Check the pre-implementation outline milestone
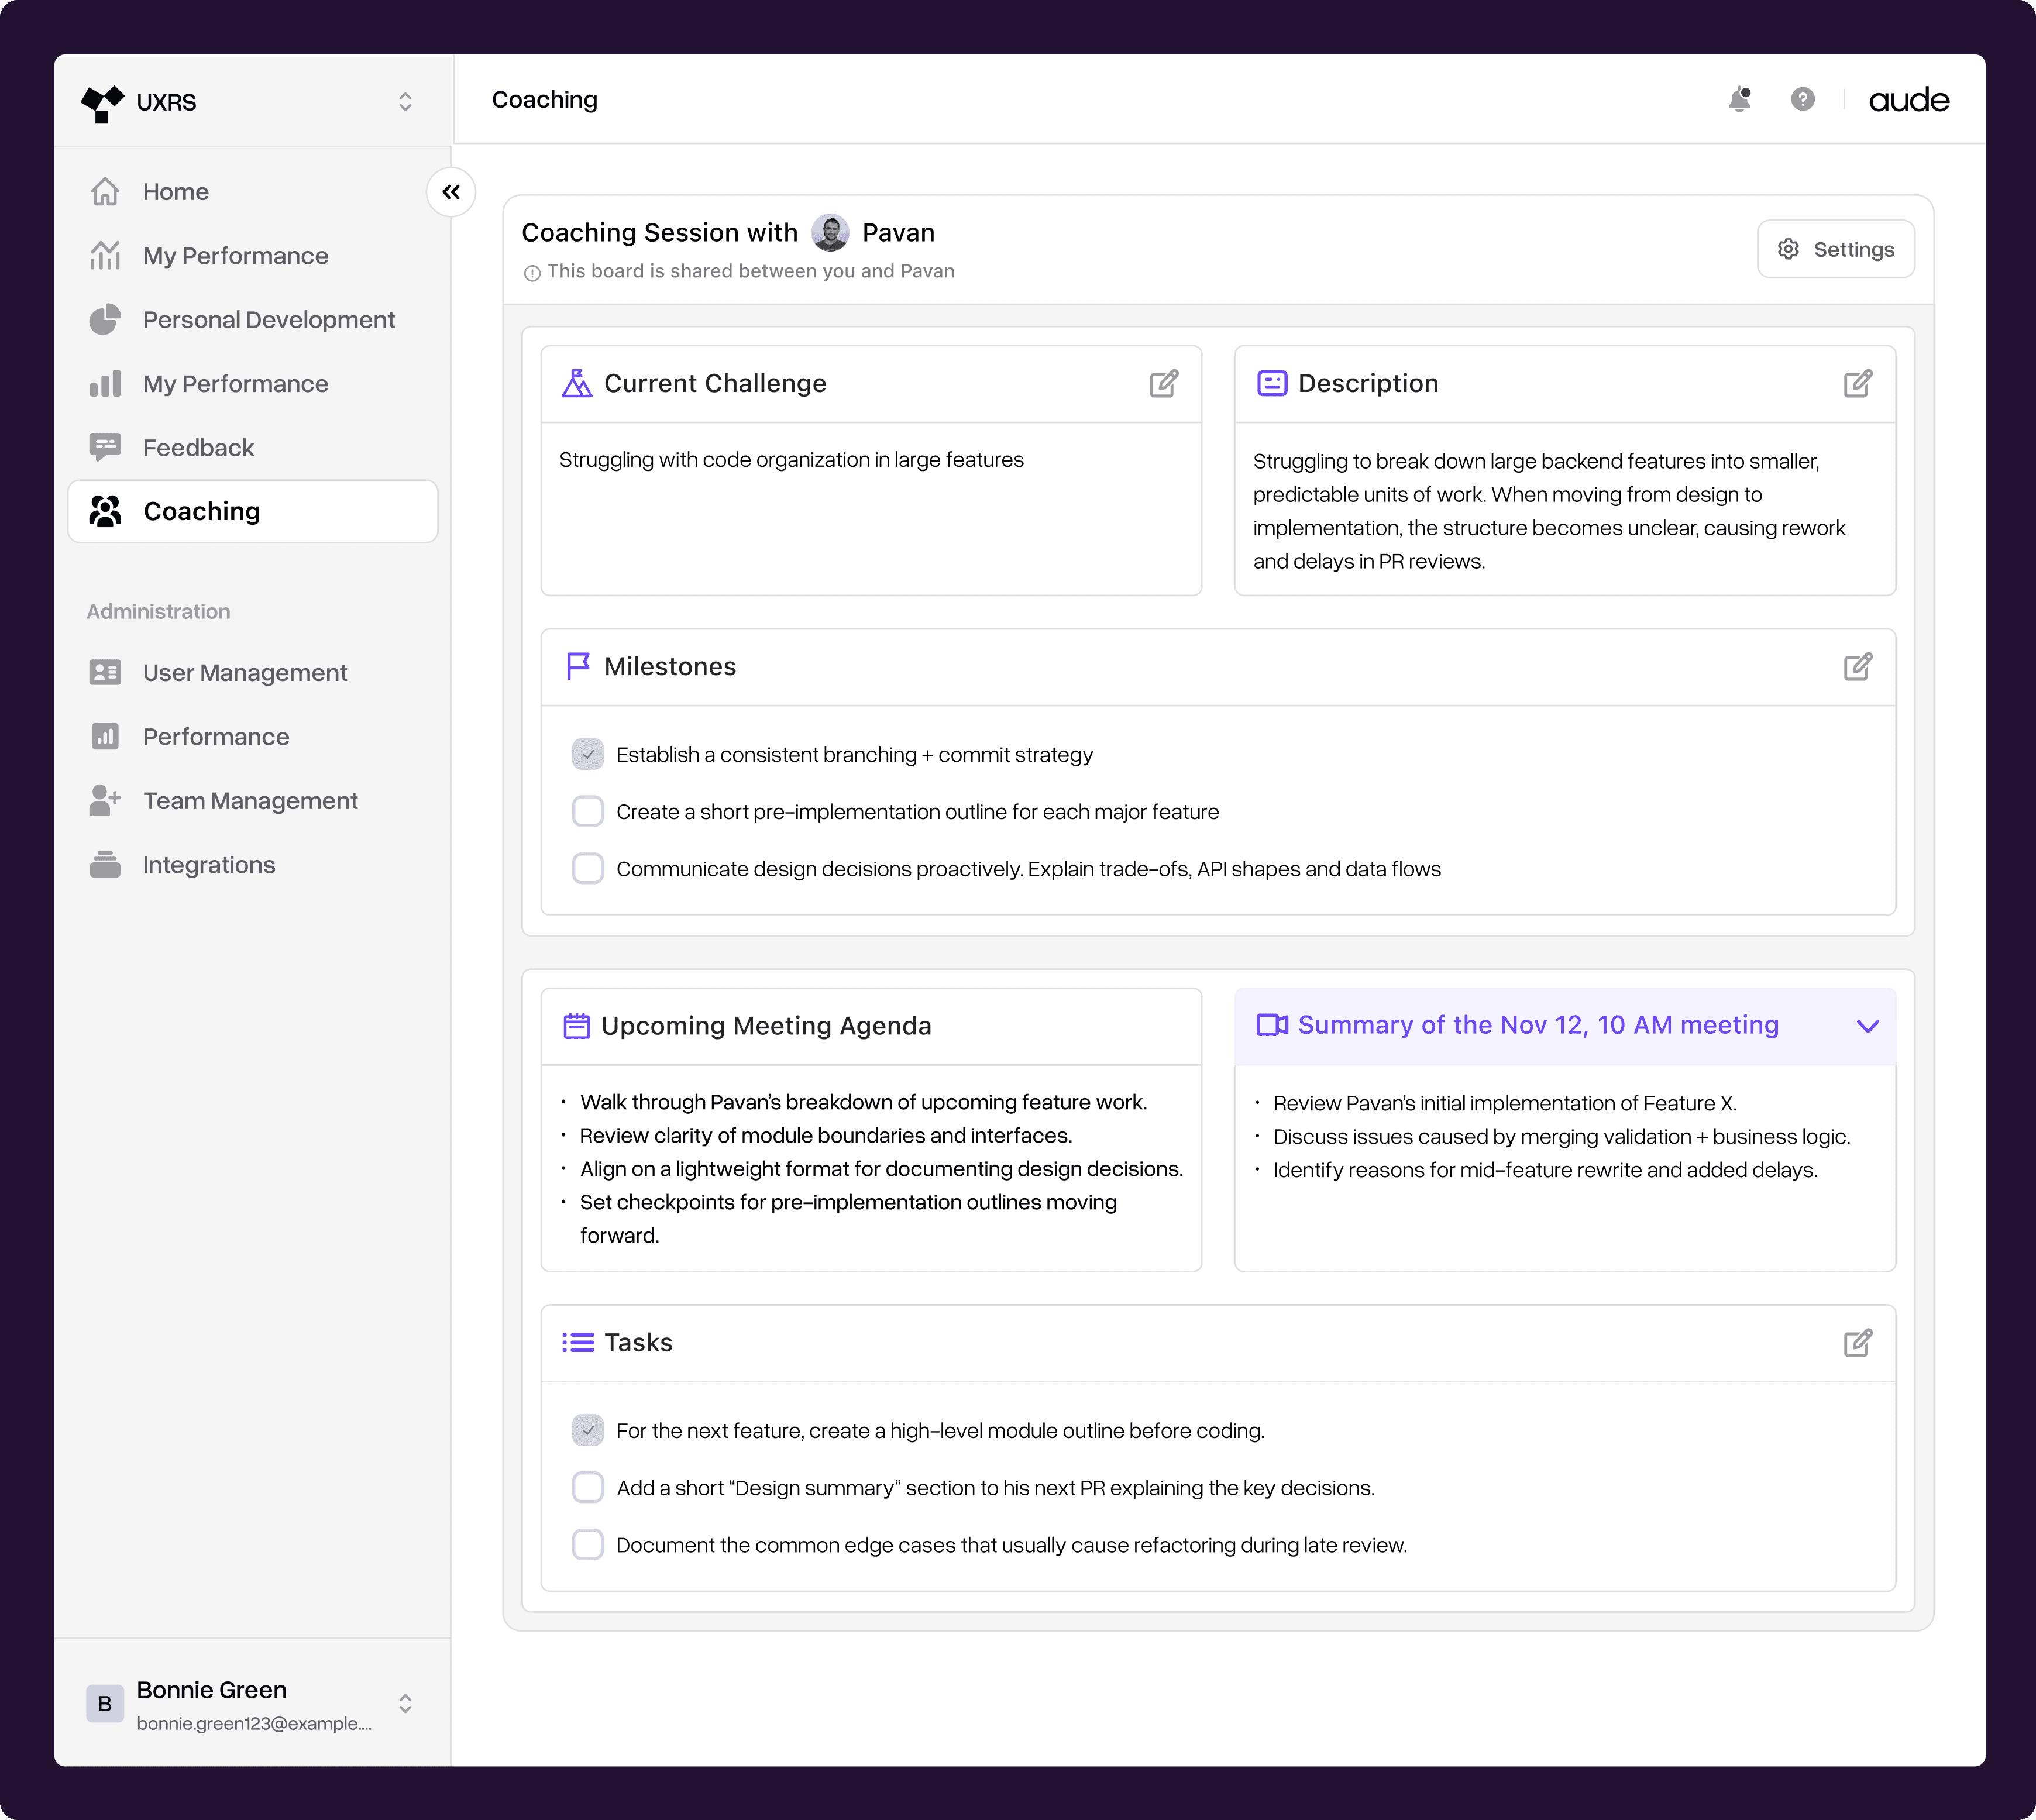The height and width of the screenshot is (1820, 2036). (588, 812)
